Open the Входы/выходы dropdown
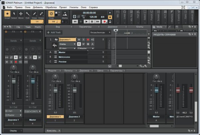 (x=100, y=32)
